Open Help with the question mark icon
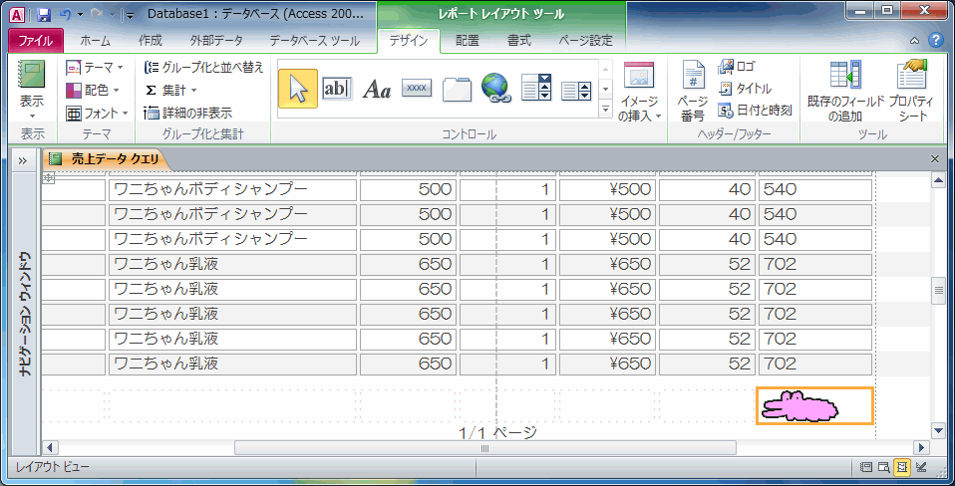 coord(935,40)
